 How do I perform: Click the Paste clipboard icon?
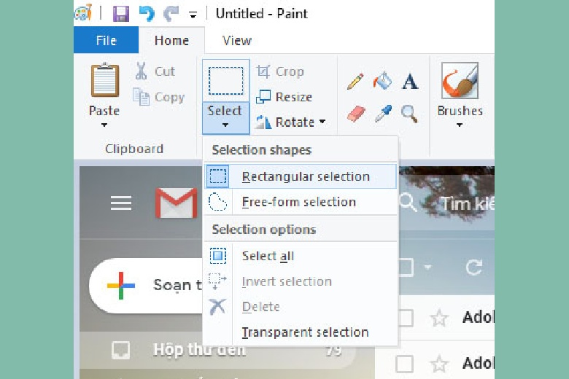(104, 81)
